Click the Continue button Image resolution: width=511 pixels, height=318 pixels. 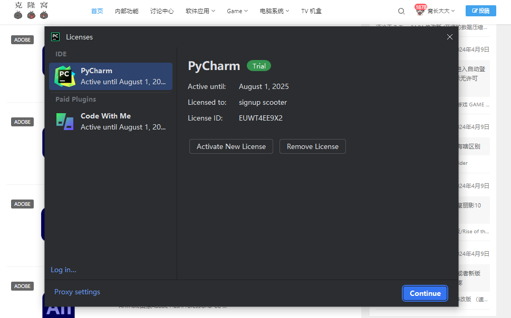point(425,293)
